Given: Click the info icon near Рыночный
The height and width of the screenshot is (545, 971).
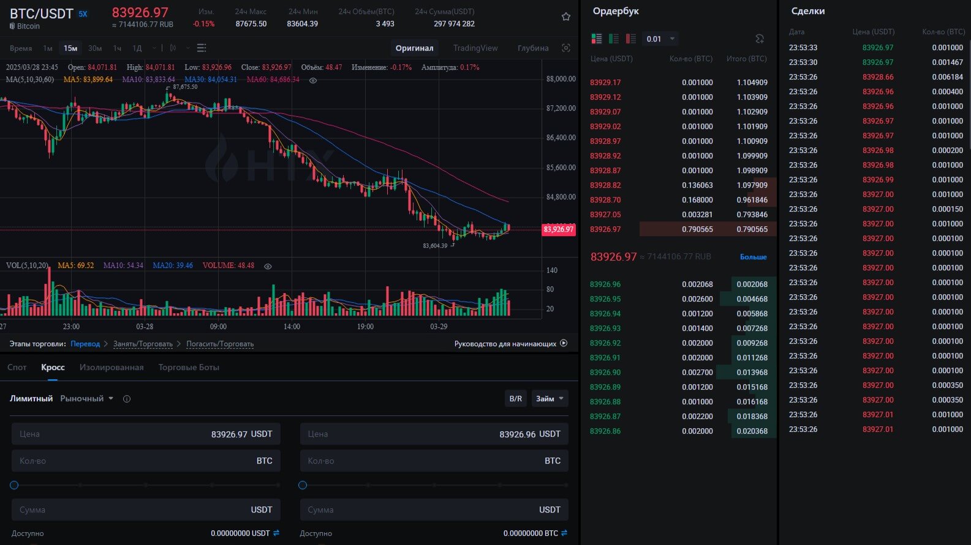Looking at the screenshot, I should tap(127, 399).
